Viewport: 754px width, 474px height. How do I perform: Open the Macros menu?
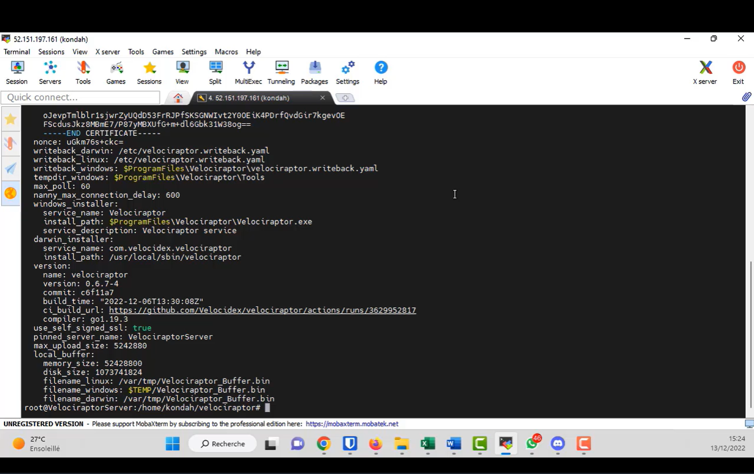226,52
